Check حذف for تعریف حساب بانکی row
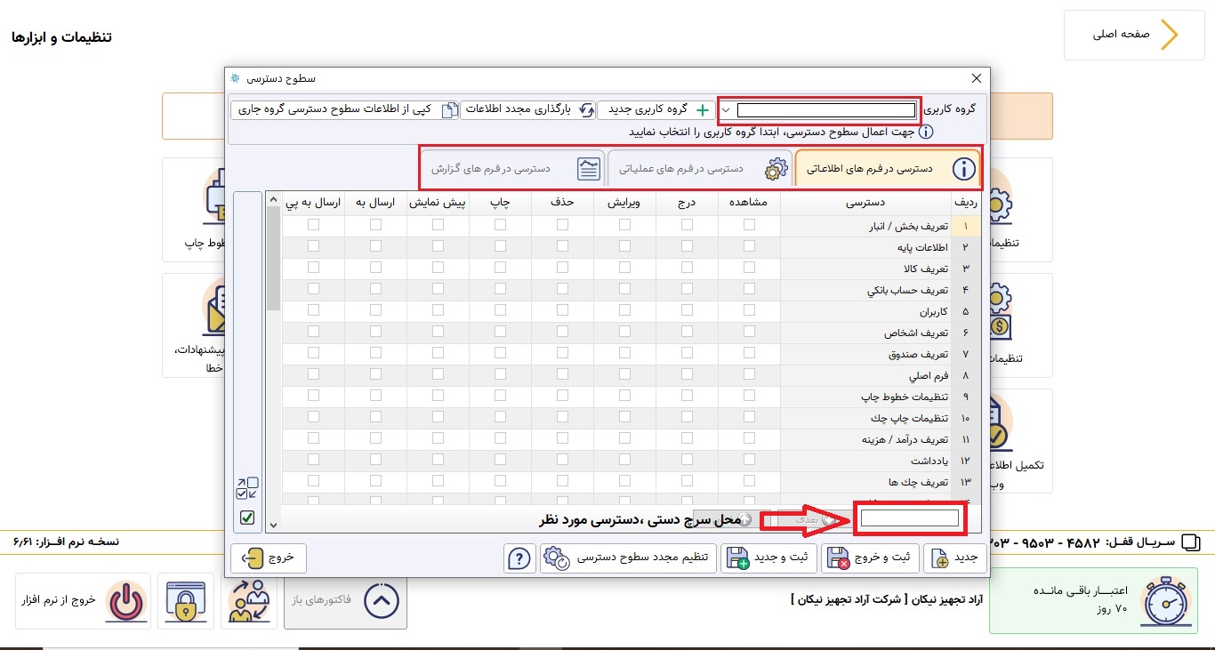Image resolution: width=1215 pixels, height=650 pixels. click(562, 289)
